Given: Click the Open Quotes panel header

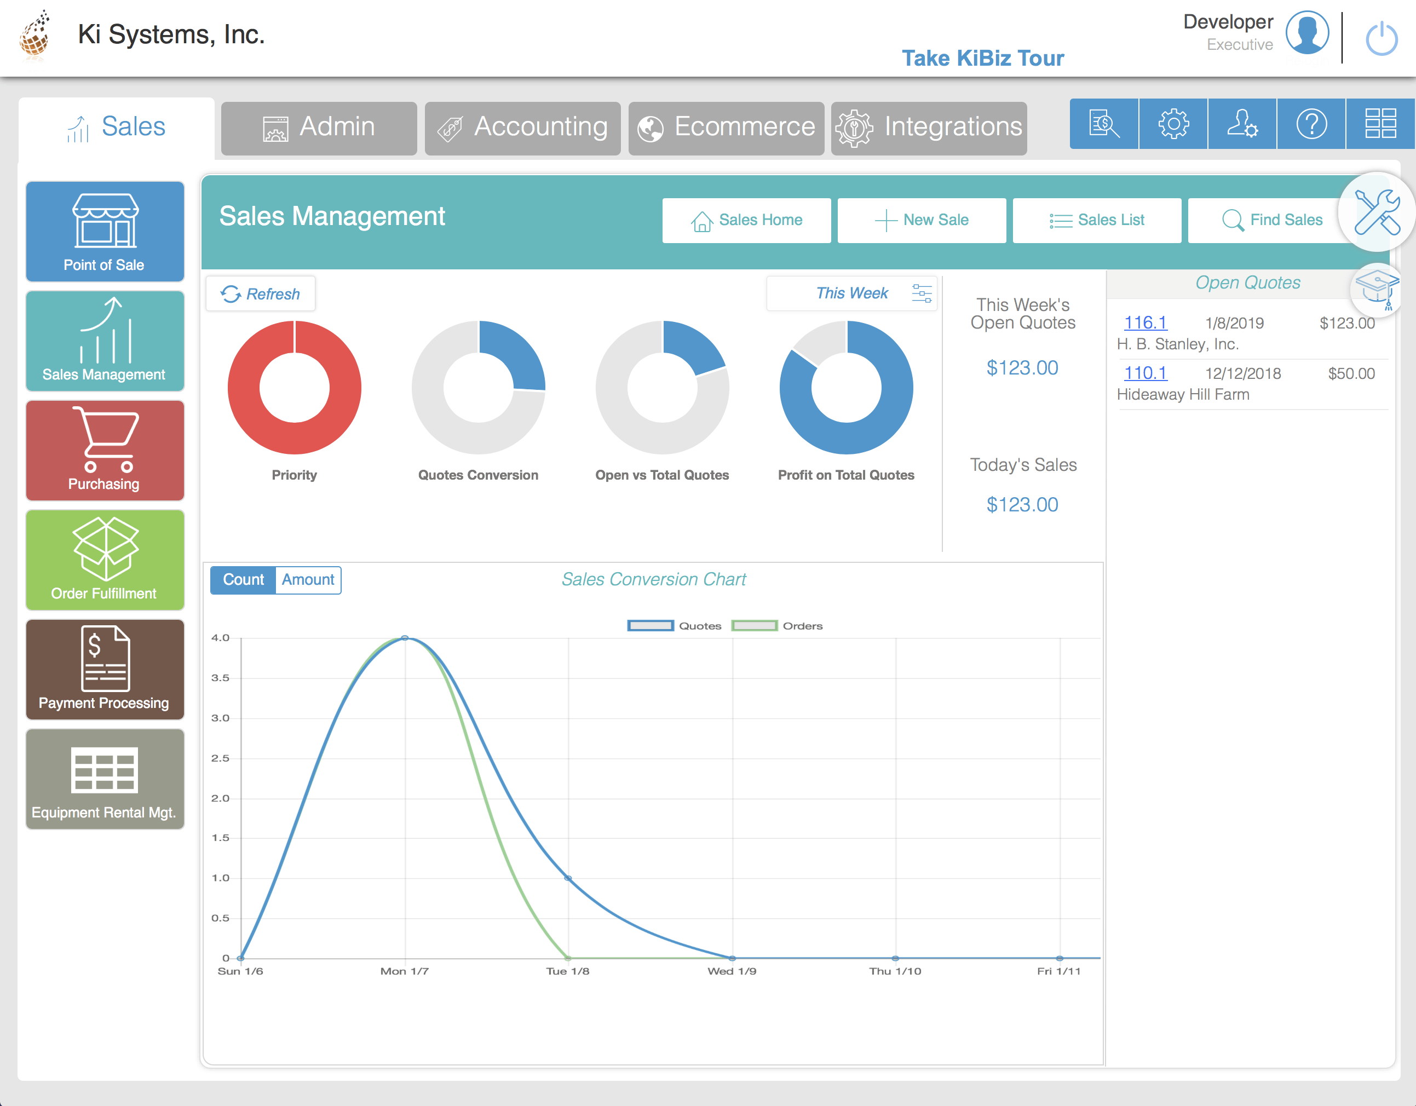Looking at the screenshot, I should (1247, 283).
